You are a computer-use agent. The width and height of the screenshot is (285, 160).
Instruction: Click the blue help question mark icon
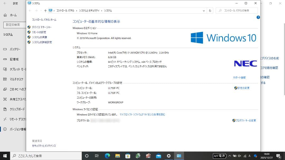(x=258, y=17)
